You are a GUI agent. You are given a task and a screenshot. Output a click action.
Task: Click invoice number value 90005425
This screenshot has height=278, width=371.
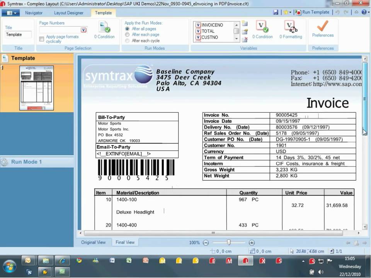286,115
